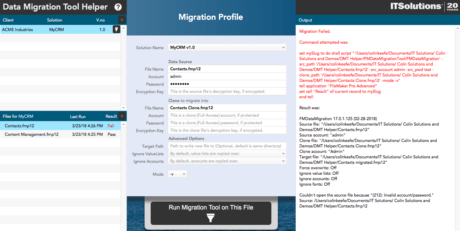This screenshot has height=231, width=460.
Task: Select the ACME Industries client row
Action: tap(60, 30)
